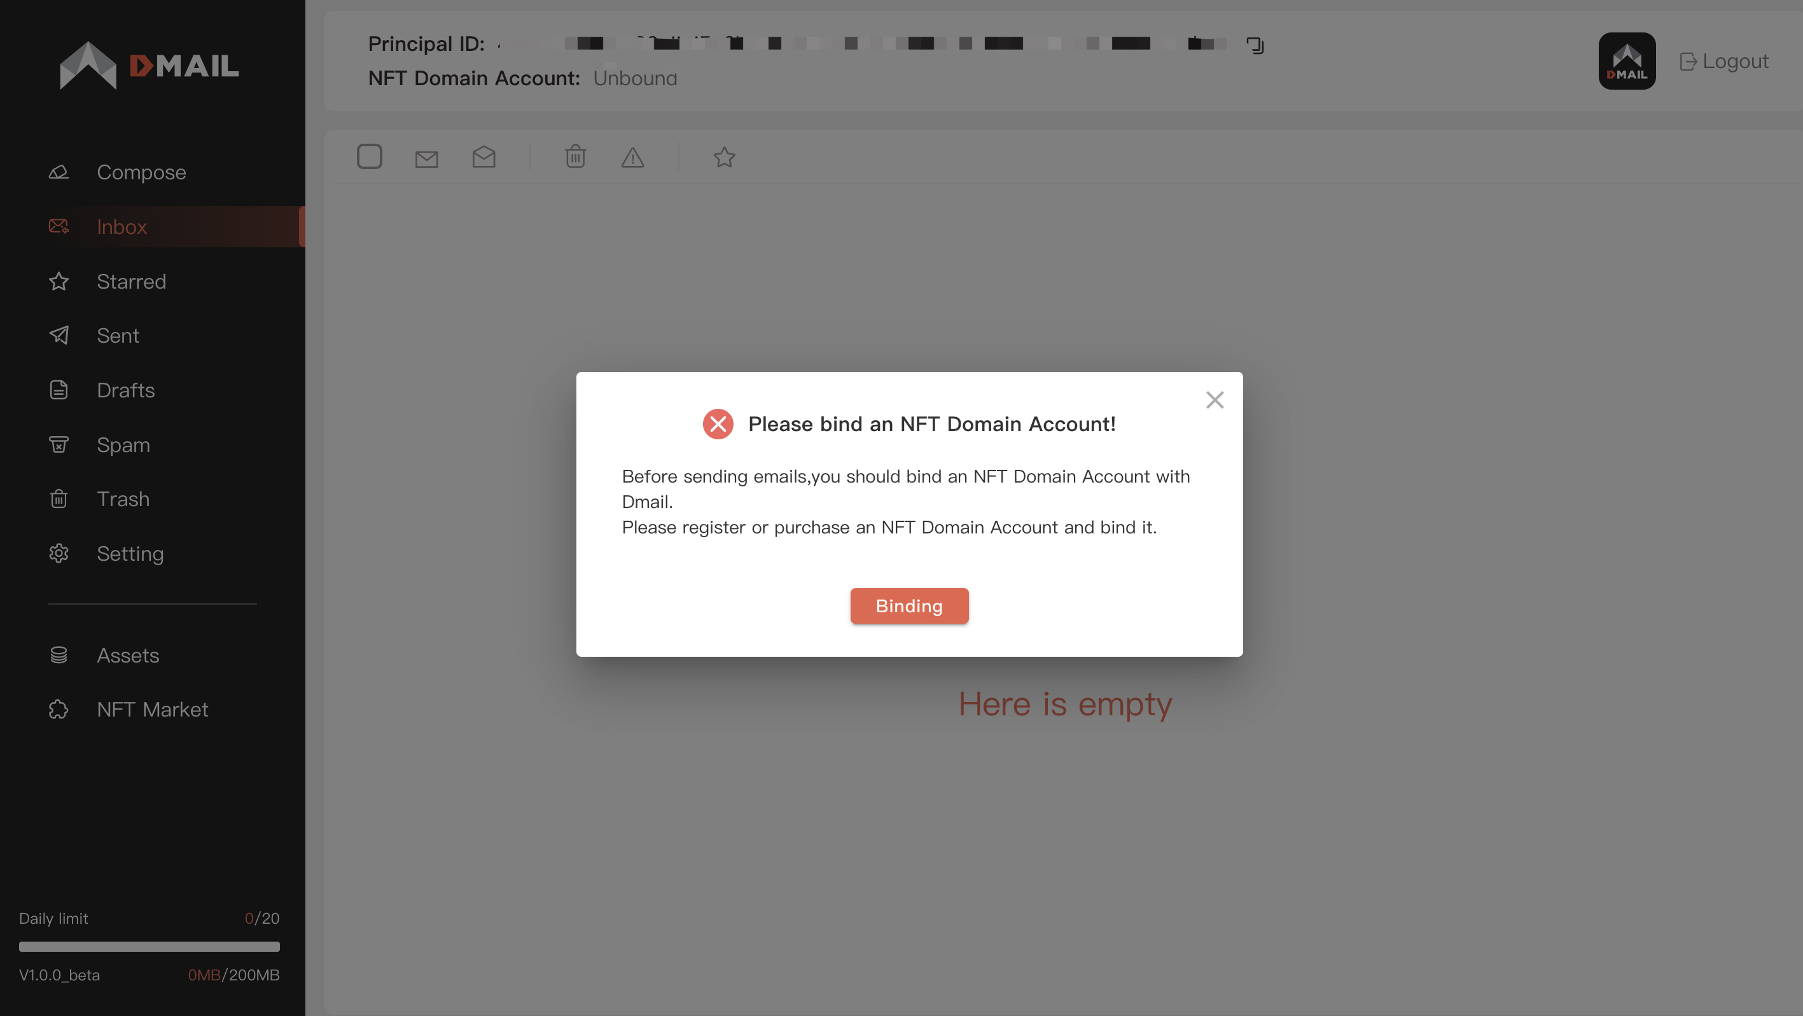Click the Trash bin icon in sidebar
Image resolution: width=1803 pixels, height=1016 pixels.
(x=59, y=498)
